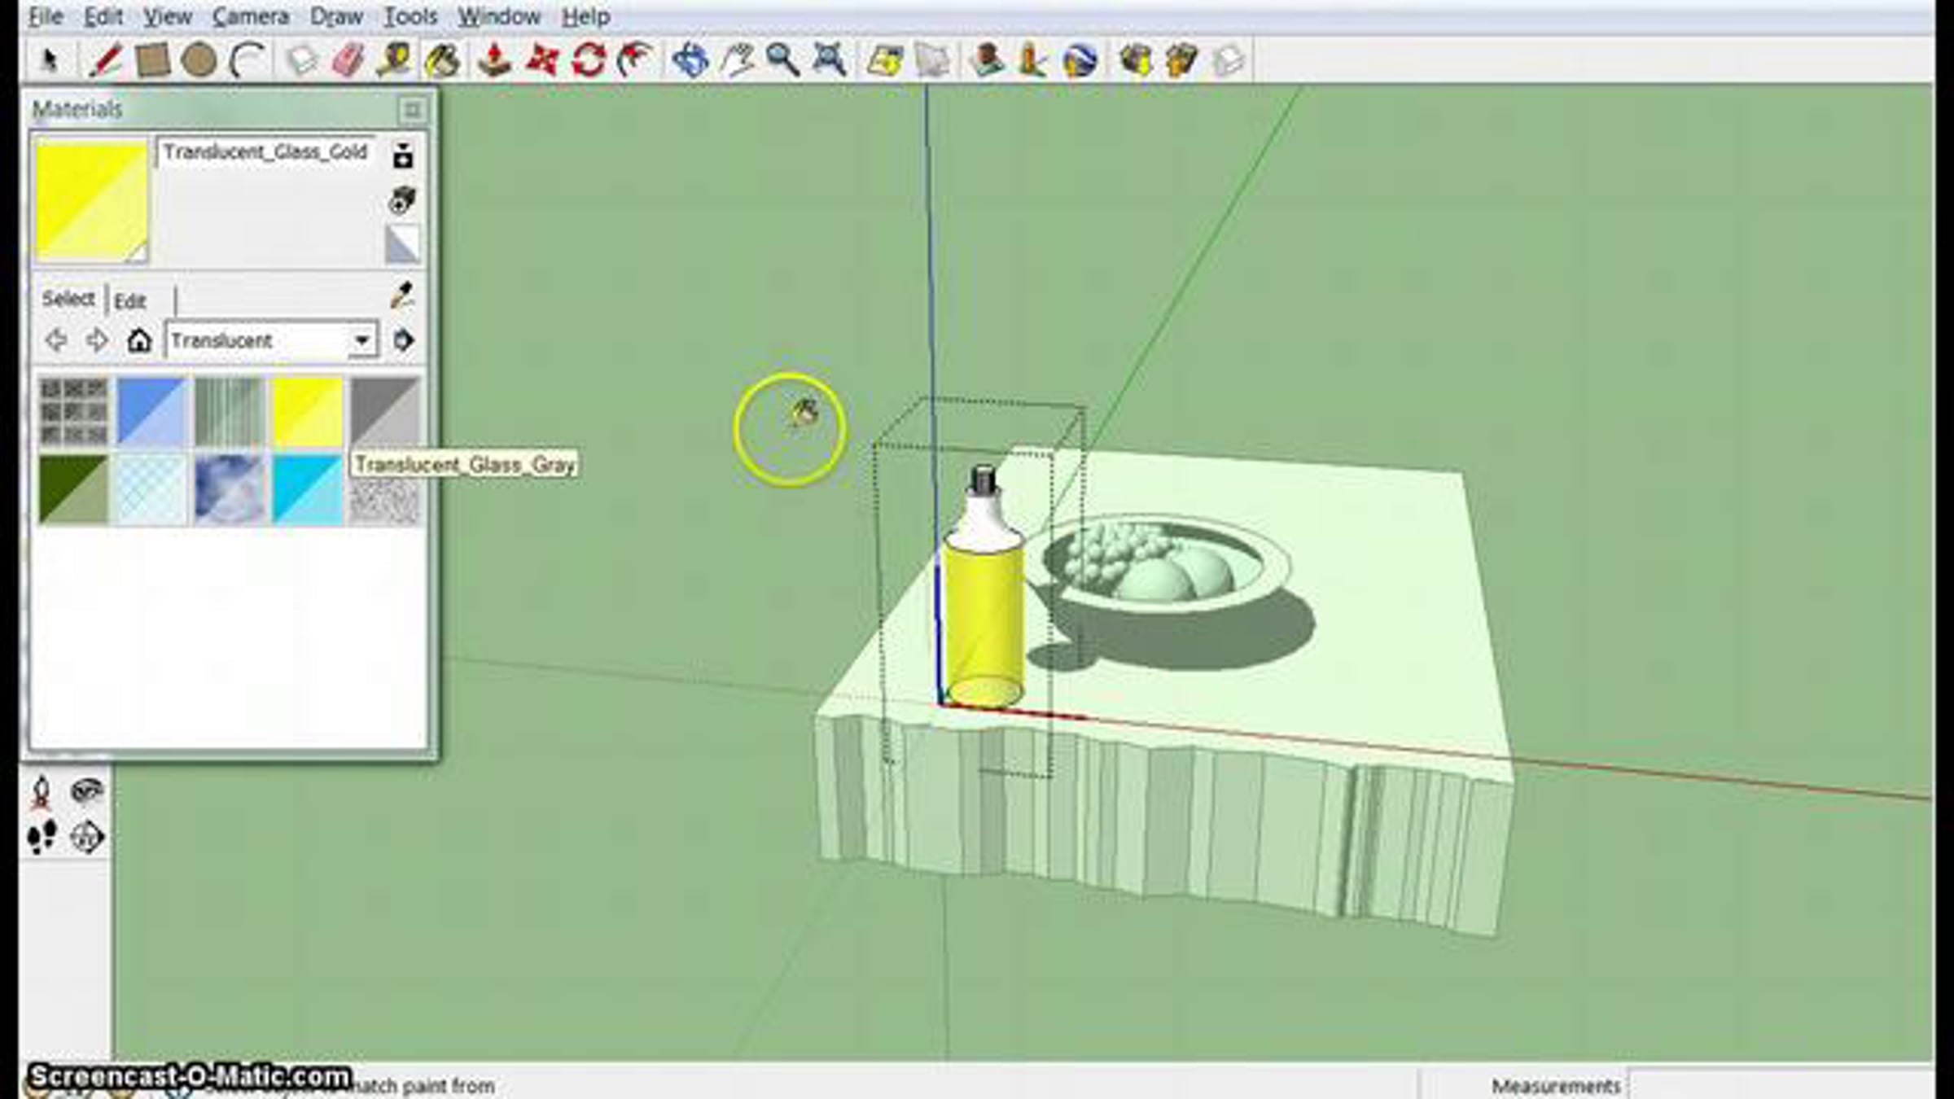Screen dimensions: 1954x1099
Task: Select the Pencil line tool
Action: pyautogui.click(x=106, y=60)
